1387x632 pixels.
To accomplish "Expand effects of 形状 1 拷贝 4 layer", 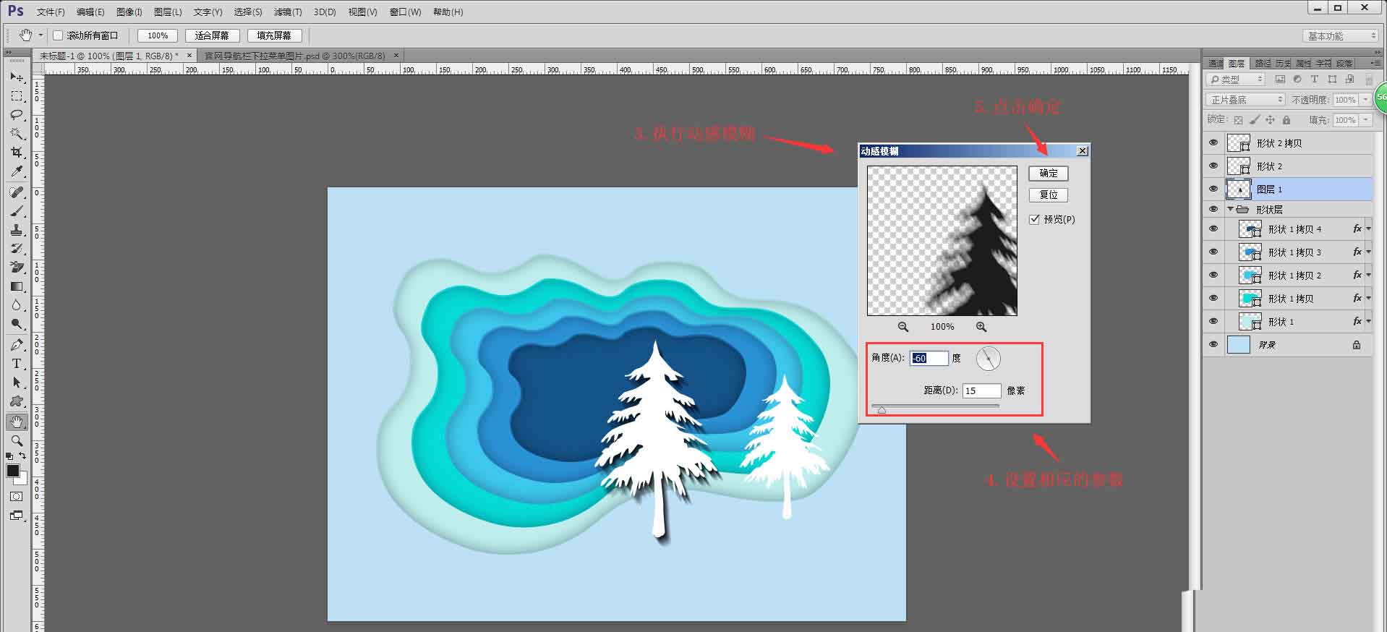I will pos(1368,229).
